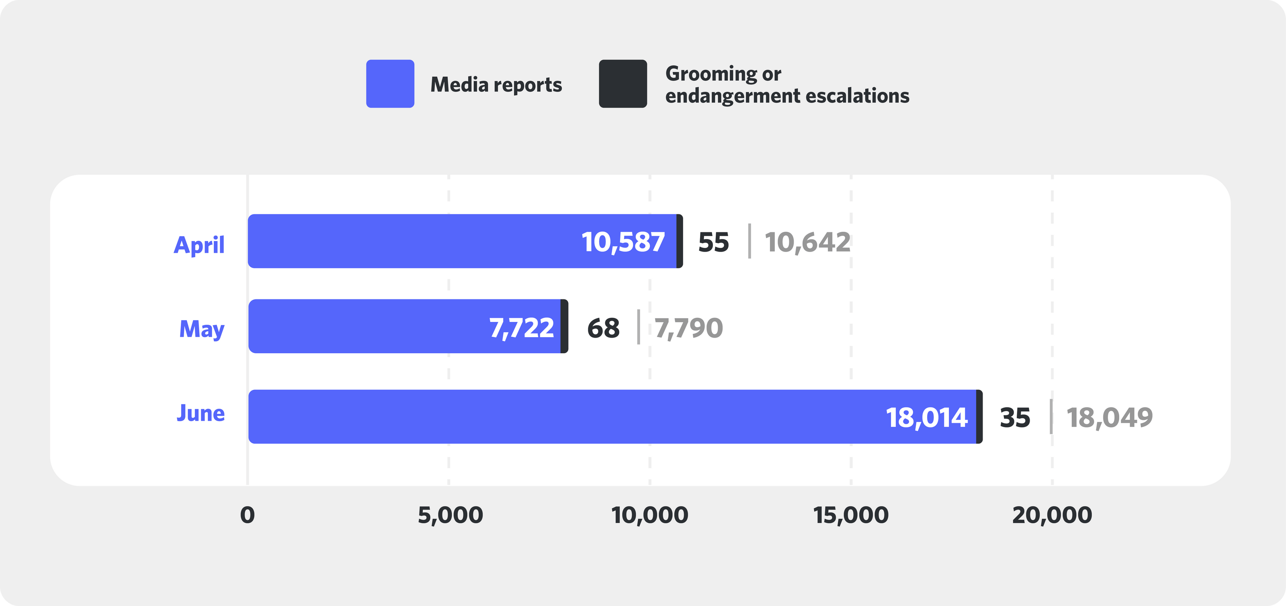Select the June row label
The width and height of the screenshot is (1286, 606).
tap(201, 414)
